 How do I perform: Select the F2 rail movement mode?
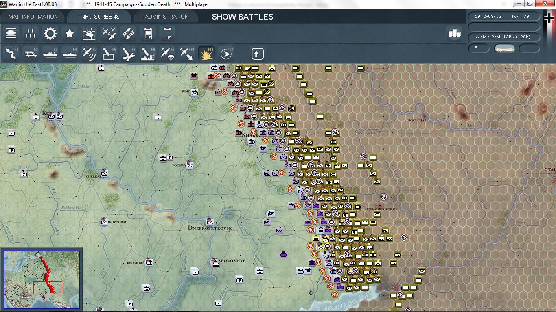(31, 54)
